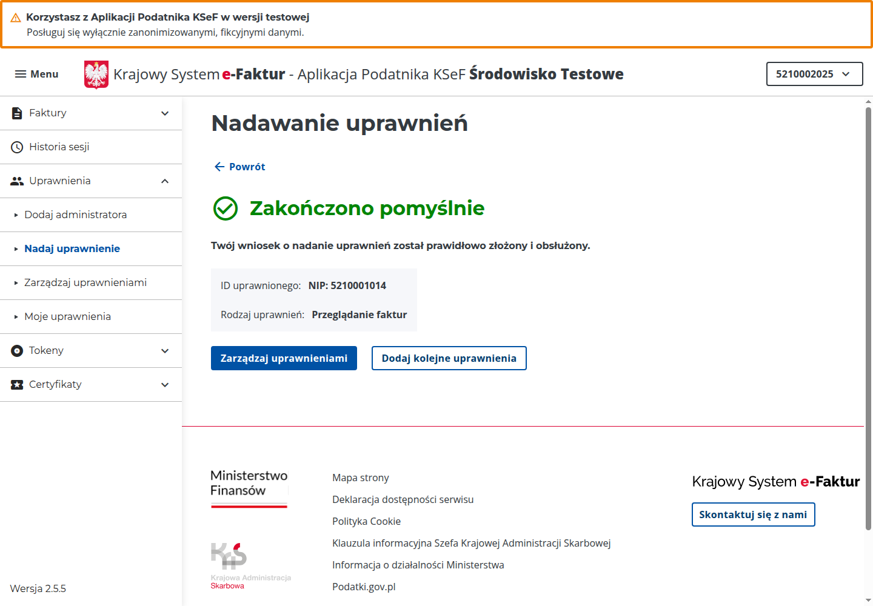Click the Ministerstwo Finansów logo

[249, 488]
